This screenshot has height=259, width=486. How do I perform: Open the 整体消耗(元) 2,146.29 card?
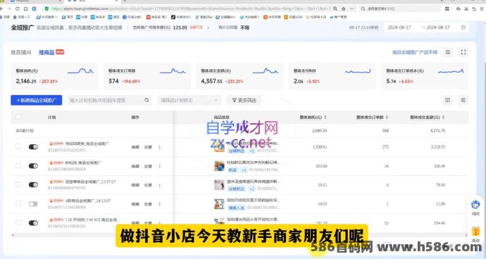(x=54, y=76)
